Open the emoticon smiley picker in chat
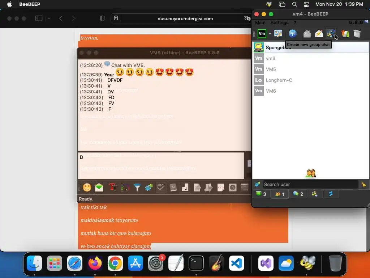This screenshot has height=278, width=370. [x=87, y=188]
